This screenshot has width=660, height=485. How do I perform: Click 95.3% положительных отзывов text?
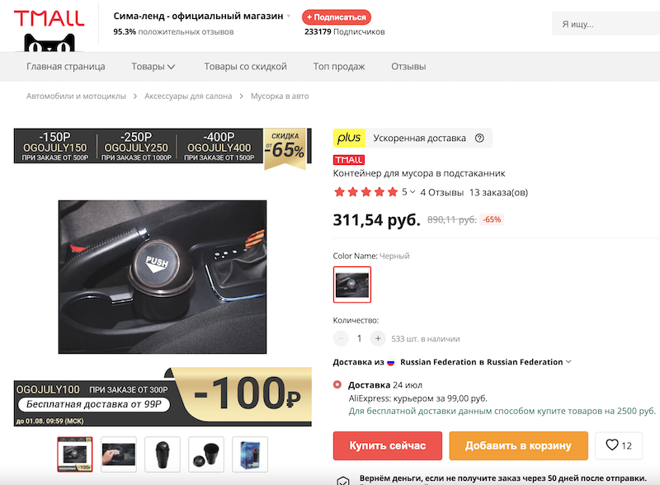click(x=173, y=32)
